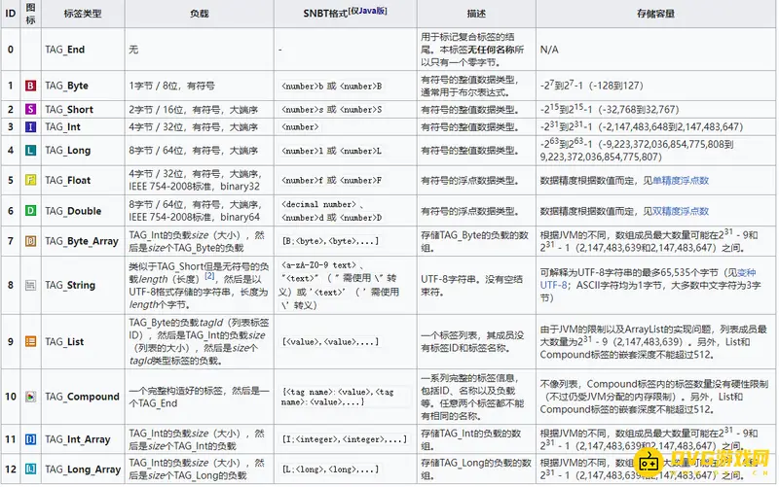Screen dimensions: 779x487
Task: Click the TAG_List orange icon
Action: click(x=30, y=341)
